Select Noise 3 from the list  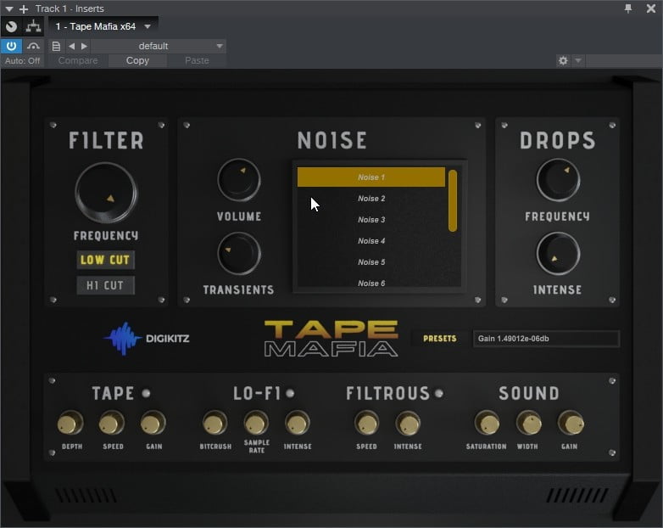tap(371, 220)
